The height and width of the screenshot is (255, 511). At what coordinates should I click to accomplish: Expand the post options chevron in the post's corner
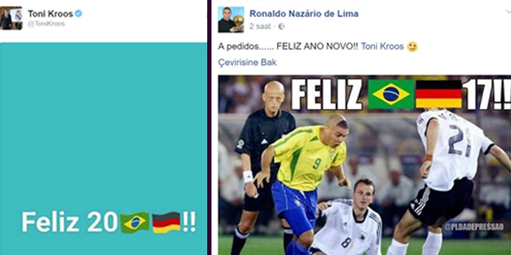point(508,12)
